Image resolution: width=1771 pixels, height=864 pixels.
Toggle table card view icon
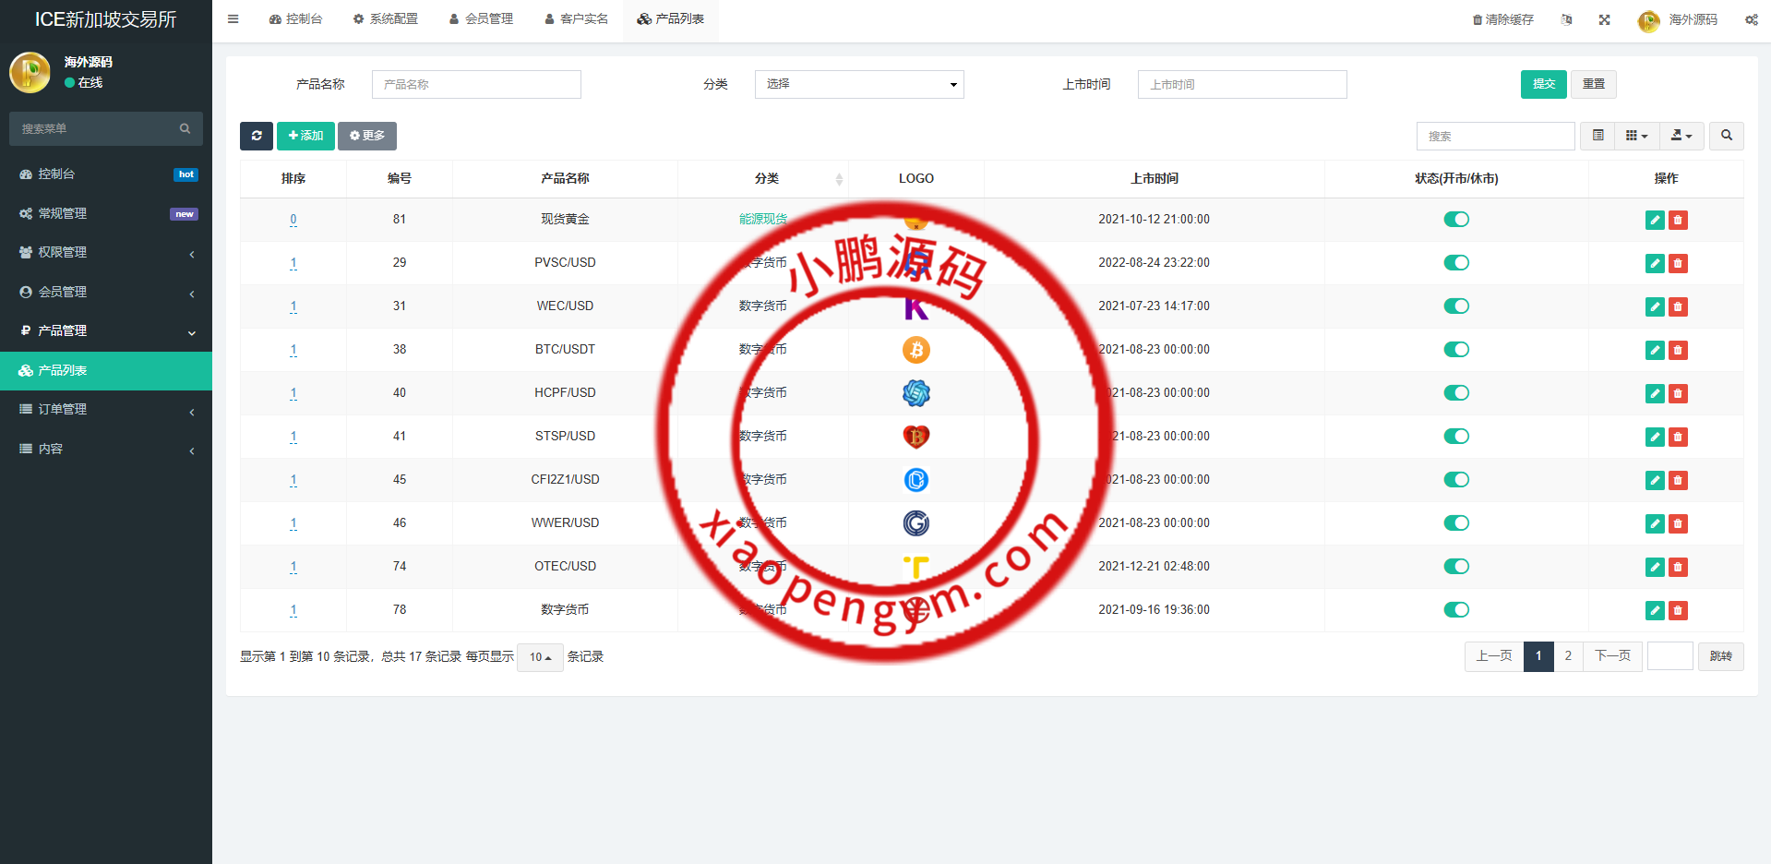click(1597, 136)
